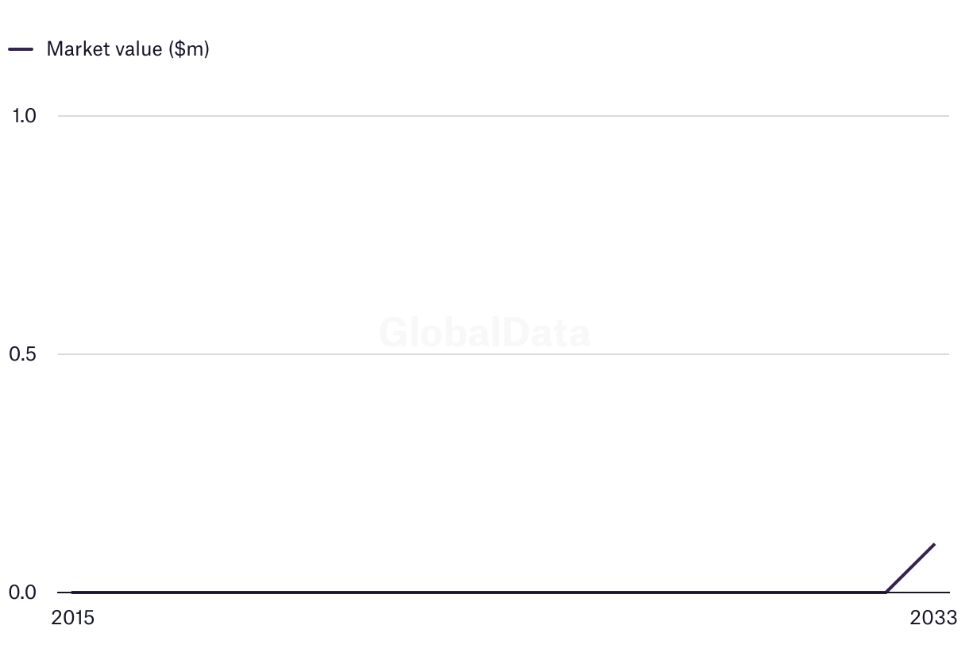Image resolution: width=969 pixels, height=664 pixels.
Task: Click the point where the line starts rising
Action: coord(886,592)
